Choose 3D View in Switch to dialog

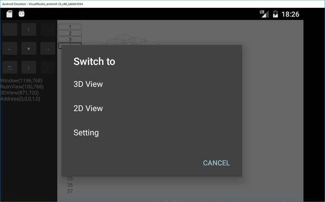pyautogui.click(x=152, y=84)
